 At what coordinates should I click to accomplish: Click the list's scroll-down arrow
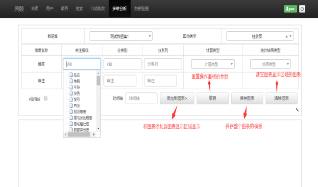(98, 128)
